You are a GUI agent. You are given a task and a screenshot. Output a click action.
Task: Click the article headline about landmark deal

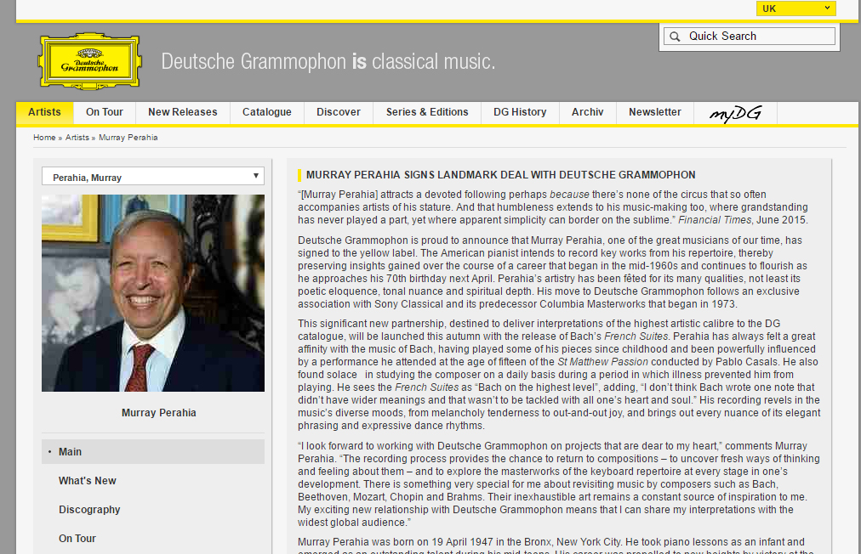coord(501,175)
